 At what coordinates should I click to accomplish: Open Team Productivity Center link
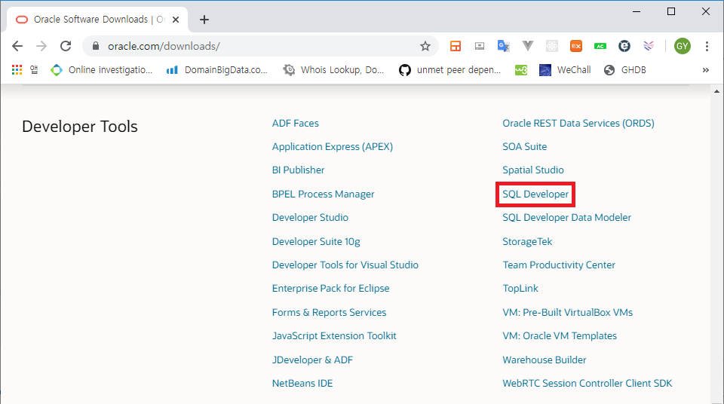[559, 265]
